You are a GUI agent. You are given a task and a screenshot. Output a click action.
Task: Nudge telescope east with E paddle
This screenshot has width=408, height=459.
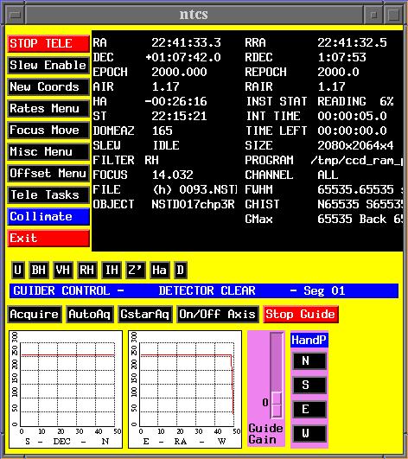(x=309, y=409)
